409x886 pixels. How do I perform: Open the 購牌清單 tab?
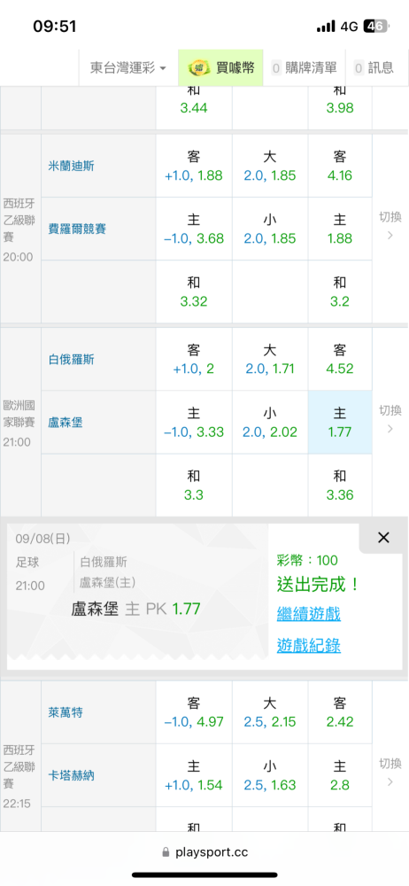pyautogui.click(x=305, y=68)
